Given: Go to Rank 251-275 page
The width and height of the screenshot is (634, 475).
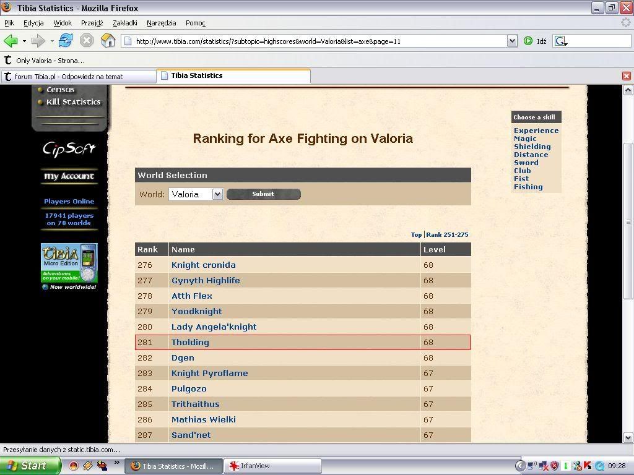Looking at the screenshot, I should (x=447, y=234).
